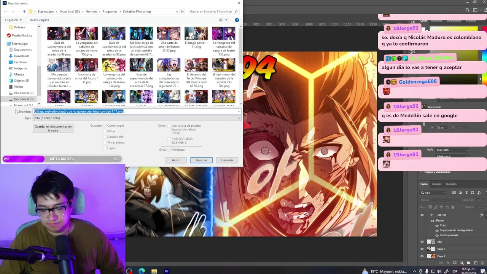This screenshot has width=487, height=274.
Task: Open the Modo Color RGB dropdown
Action: click(452, 150)
